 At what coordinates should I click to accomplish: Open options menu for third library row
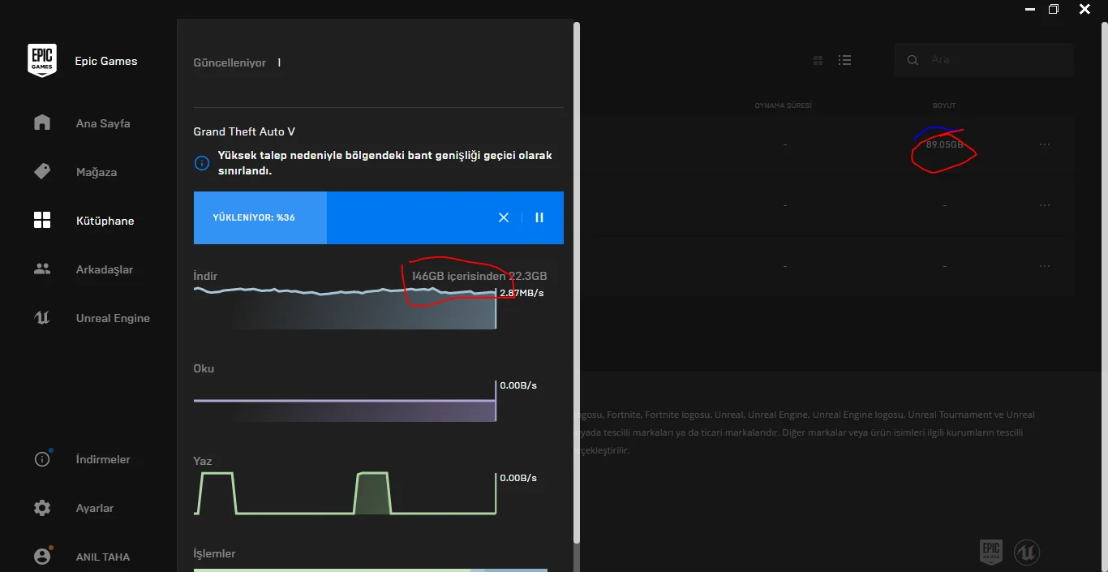click(x=1045, y=266)
